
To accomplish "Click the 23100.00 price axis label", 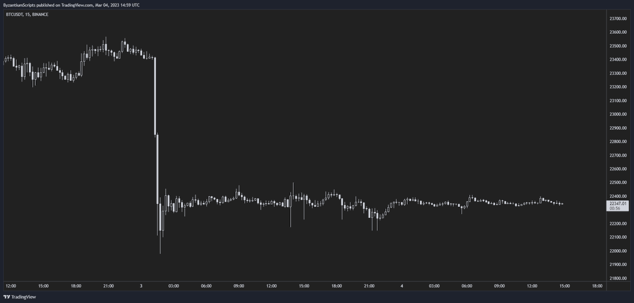I will pos(618,100).
